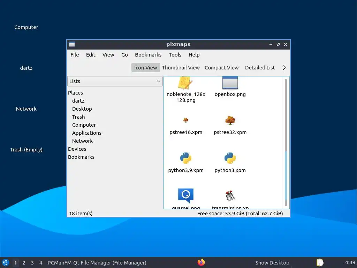The width and height of the screenshot is (357, 268).
Task: Open the Bookmarks menu
Action: [x=148, y=55]
